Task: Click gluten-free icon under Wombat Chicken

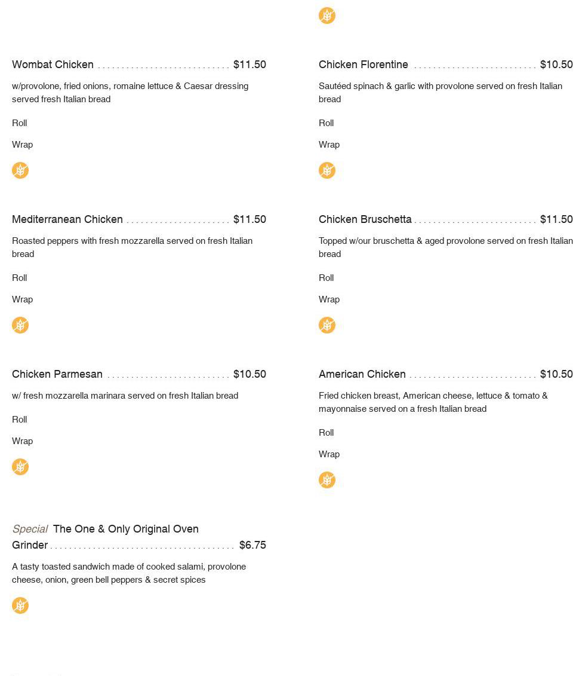Action: pos(20,170)
